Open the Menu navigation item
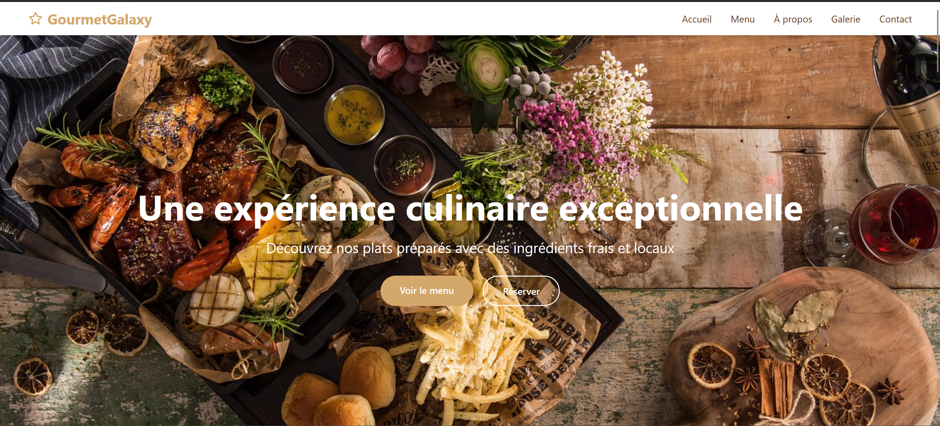Screen dimensions: 940x426 pyautogui.click(x=743, y=19)
